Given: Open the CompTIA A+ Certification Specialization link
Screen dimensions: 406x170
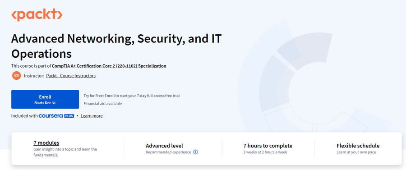Looking at the screenshot, I should click(x=109, y=66).
